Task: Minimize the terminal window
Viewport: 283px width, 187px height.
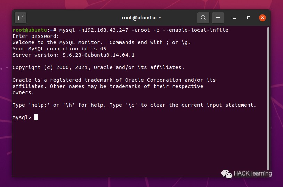Action: point(235,18)
